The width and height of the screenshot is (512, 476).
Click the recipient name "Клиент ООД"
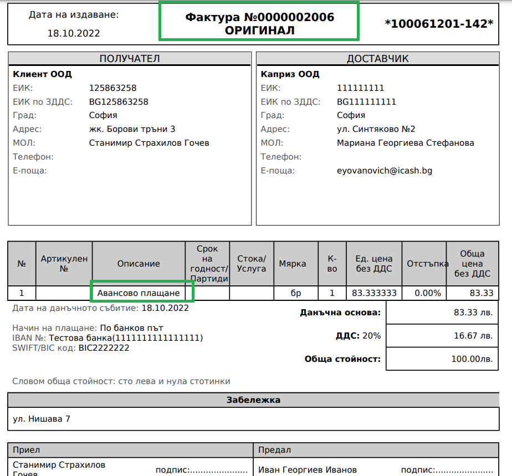(42, 74)
